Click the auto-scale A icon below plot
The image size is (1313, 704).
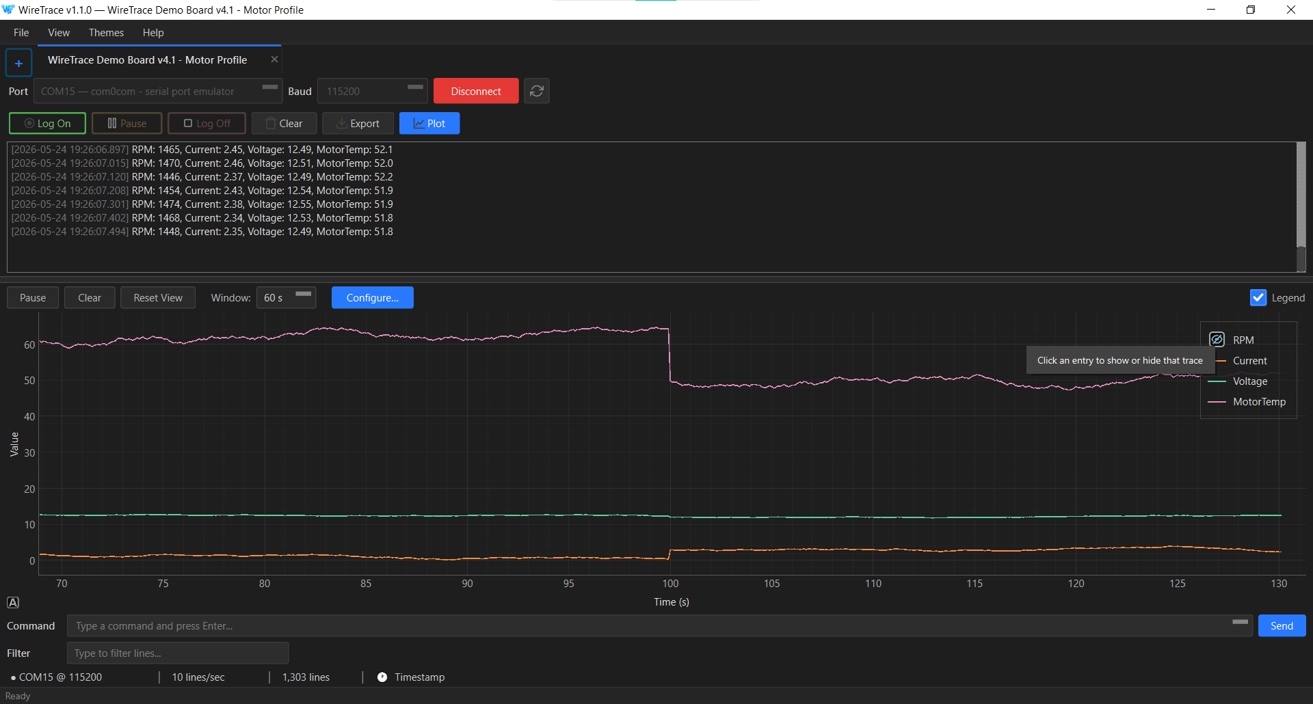point(13,602)
